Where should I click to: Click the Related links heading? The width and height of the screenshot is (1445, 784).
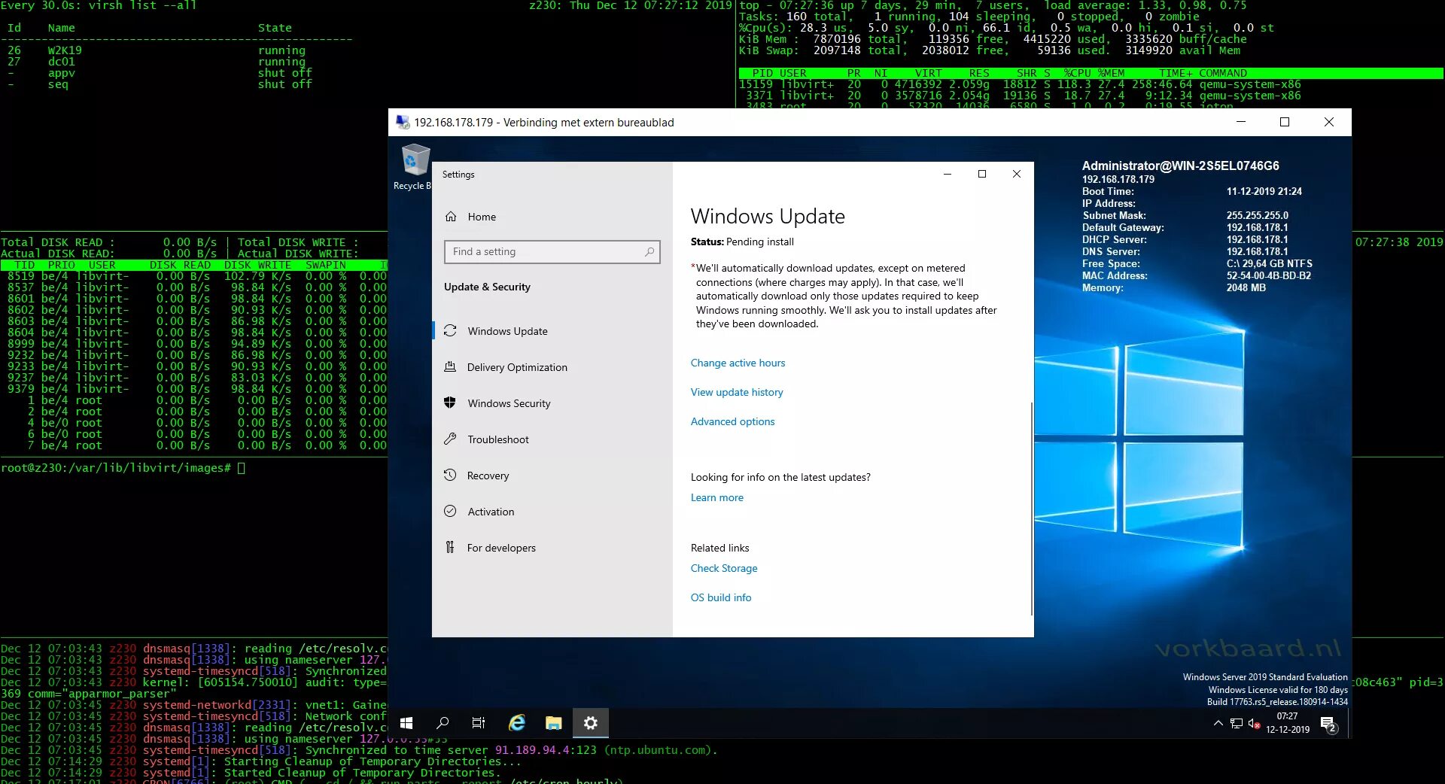click(x=720, y=548)
